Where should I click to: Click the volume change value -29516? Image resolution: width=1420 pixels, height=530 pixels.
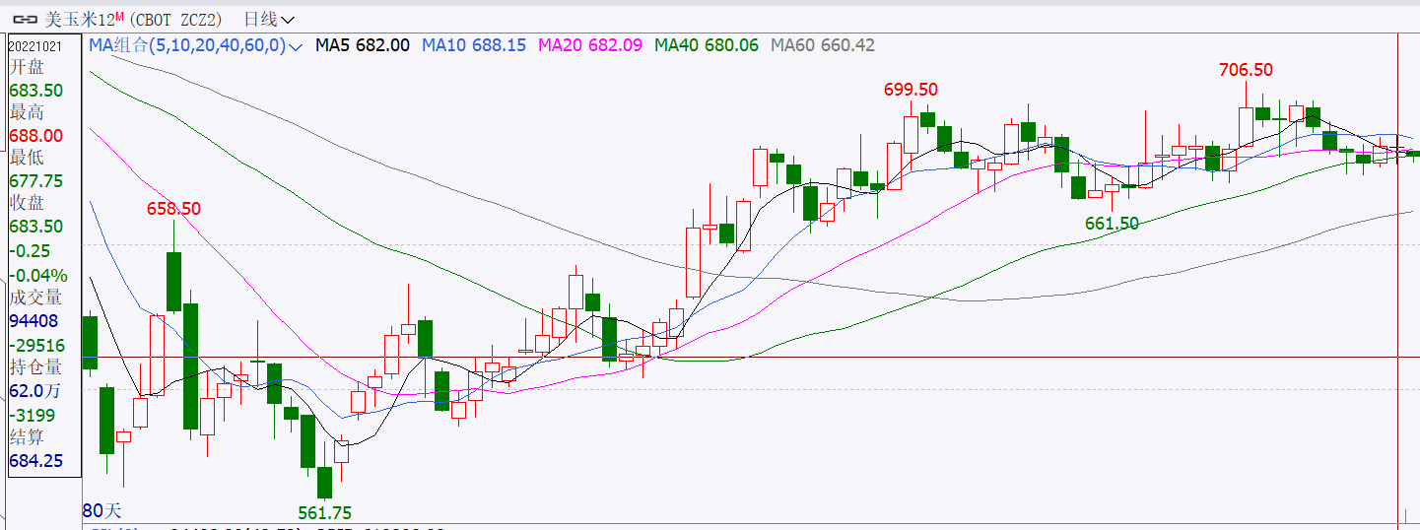pyautogui.click(x=37, y=345)
